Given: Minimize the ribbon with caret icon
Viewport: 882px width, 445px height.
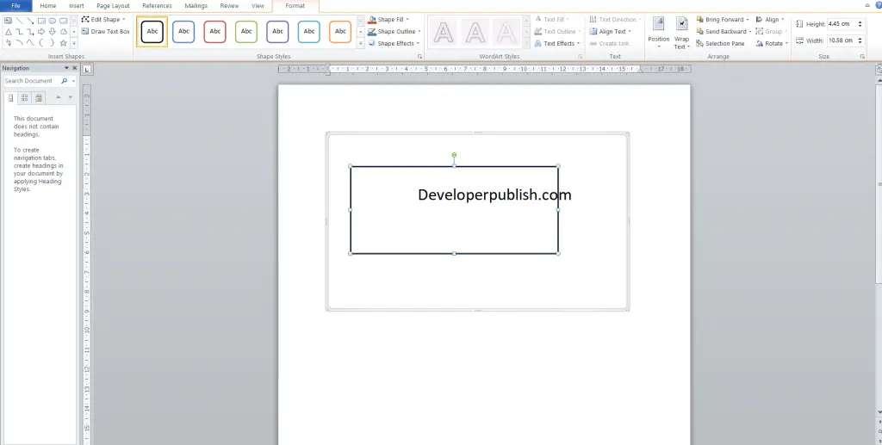Looking at the screenshot, I should click(x=867, y=5).
